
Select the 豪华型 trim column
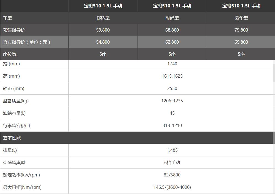click(241, 18)
